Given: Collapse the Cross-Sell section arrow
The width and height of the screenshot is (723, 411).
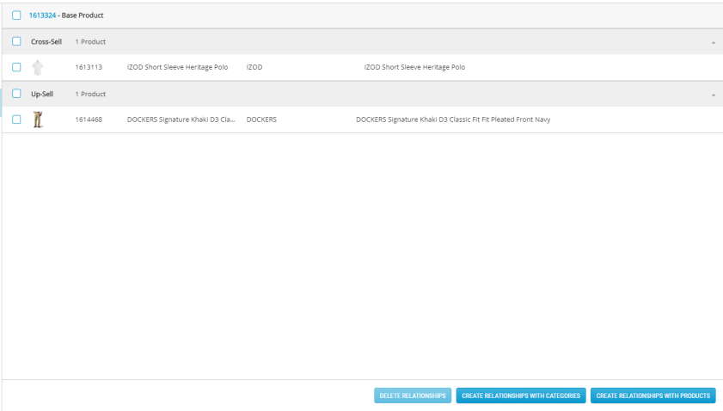Looking at the screenshot, I should click(x=713, y=42).
